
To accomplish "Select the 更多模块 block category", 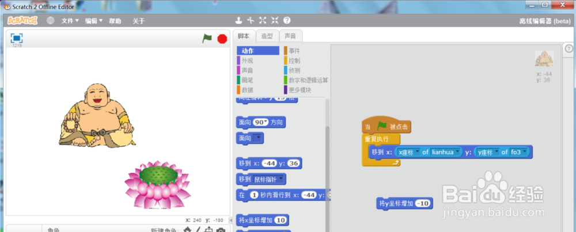I will (300, 90).
